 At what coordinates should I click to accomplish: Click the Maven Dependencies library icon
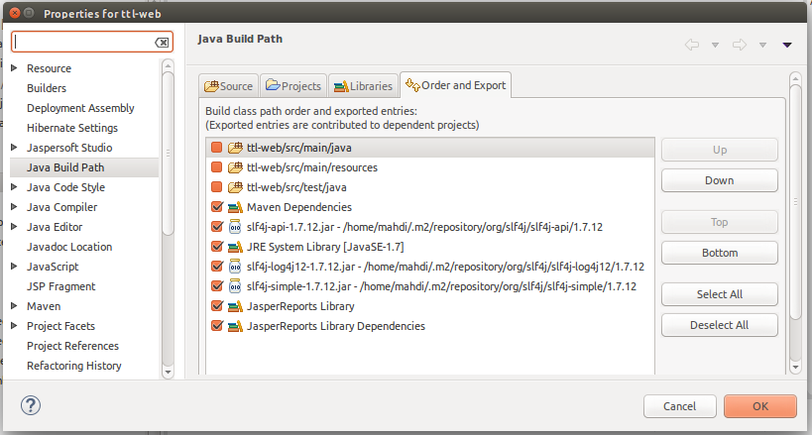pos(235,207)
